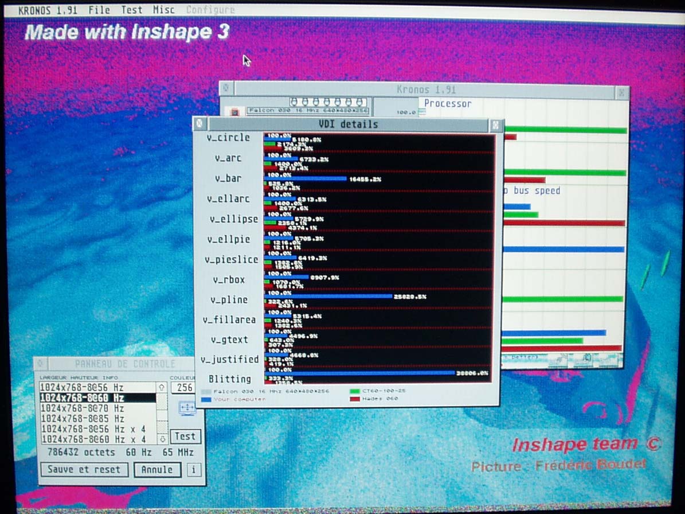Click the closer icon of VDI details window
This screenshot has height=514, width=685.
click(x=200, y=124)
